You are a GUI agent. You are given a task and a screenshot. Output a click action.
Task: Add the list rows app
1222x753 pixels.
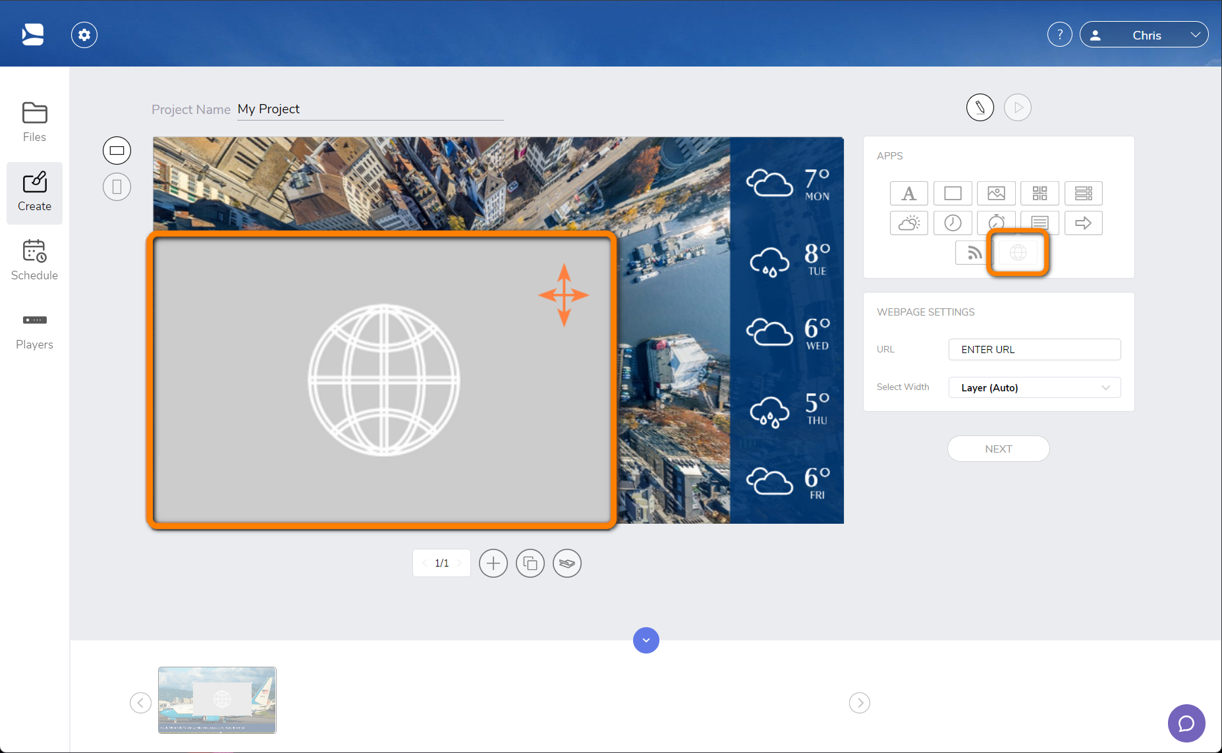[x=1083, y=194]
